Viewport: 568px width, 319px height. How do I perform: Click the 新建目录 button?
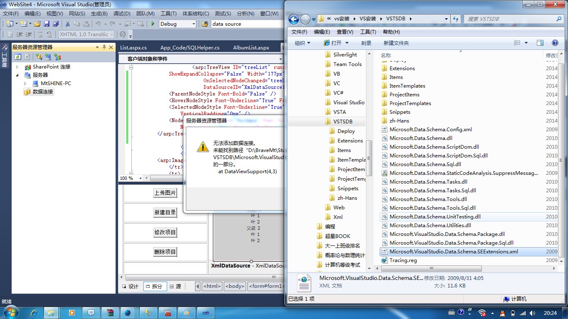165,212
